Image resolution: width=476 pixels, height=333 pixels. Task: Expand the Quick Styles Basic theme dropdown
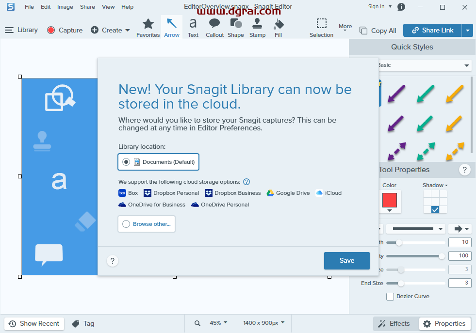pyautogui.click(x=467, y=65)
